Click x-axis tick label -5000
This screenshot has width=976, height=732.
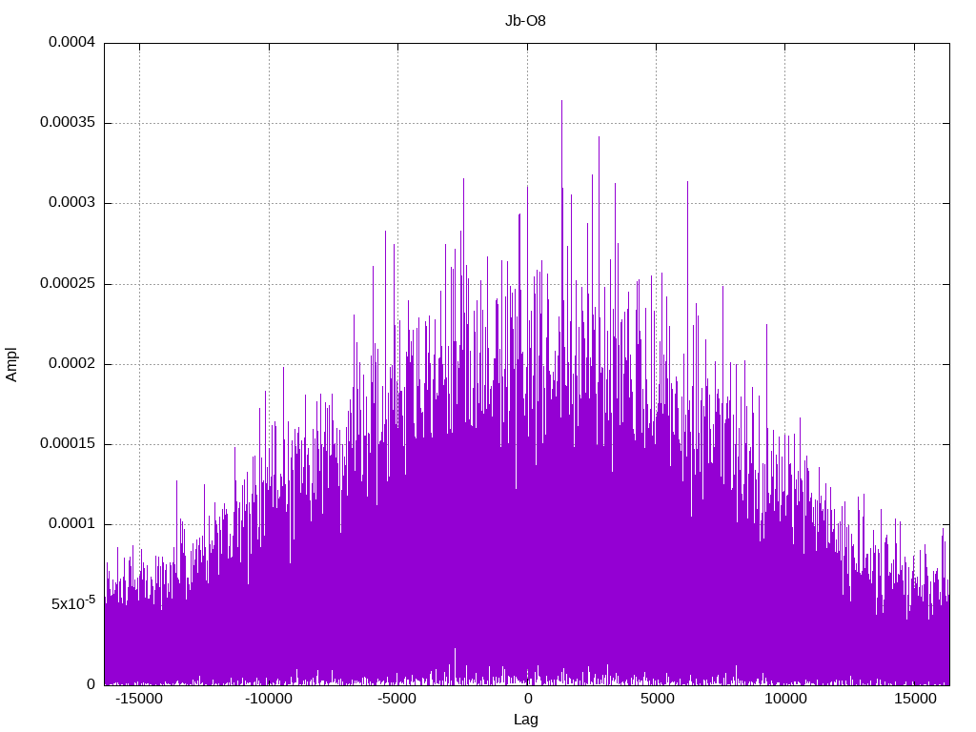pos(397,699)
